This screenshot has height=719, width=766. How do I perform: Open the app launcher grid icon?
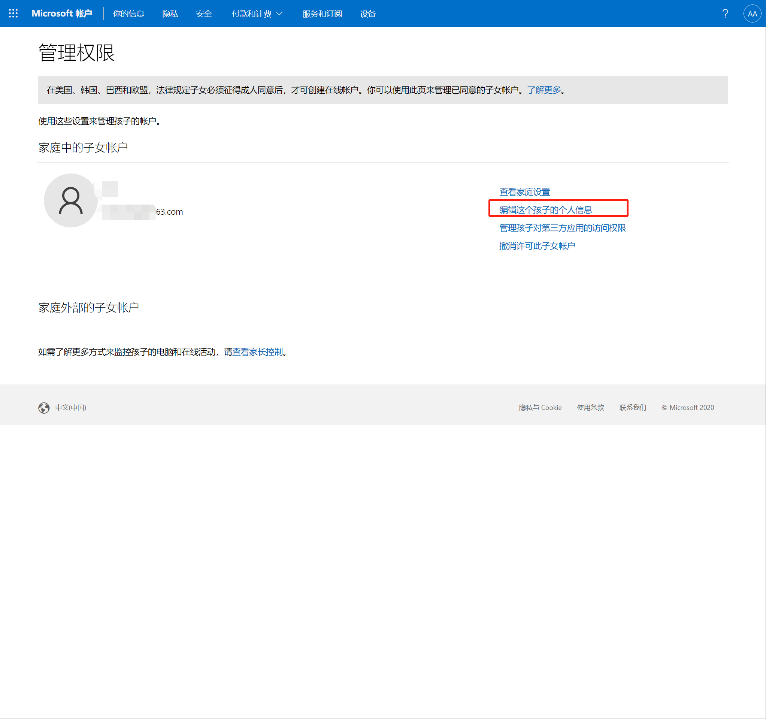[13, 13]
